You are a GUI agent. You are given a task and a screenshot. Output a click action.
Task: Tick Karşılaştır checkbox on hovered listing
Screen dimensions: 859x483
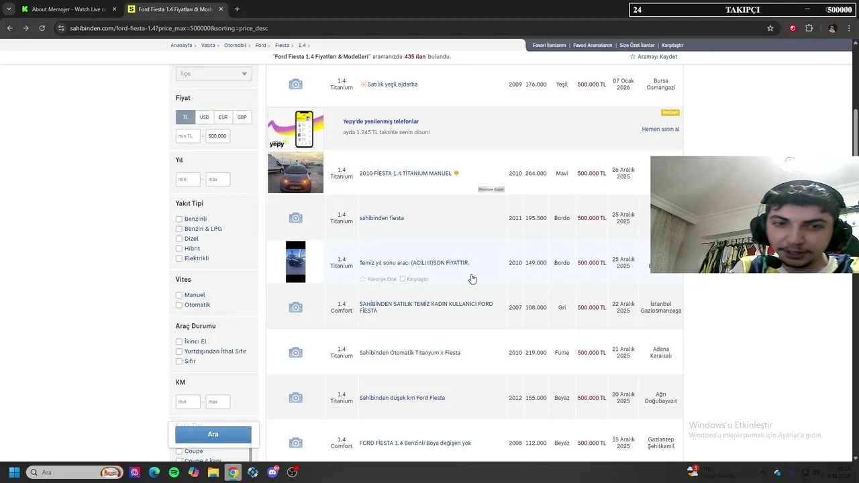click(403, 279)
